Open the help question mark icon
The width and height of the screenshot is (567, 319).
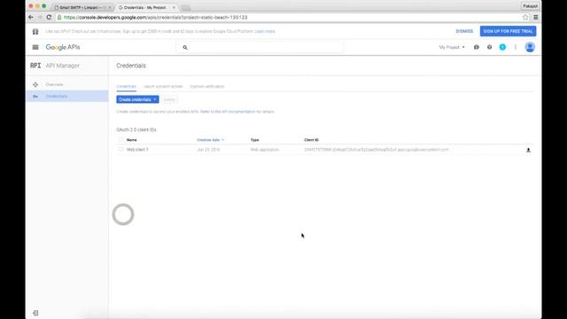pos(489,47)
